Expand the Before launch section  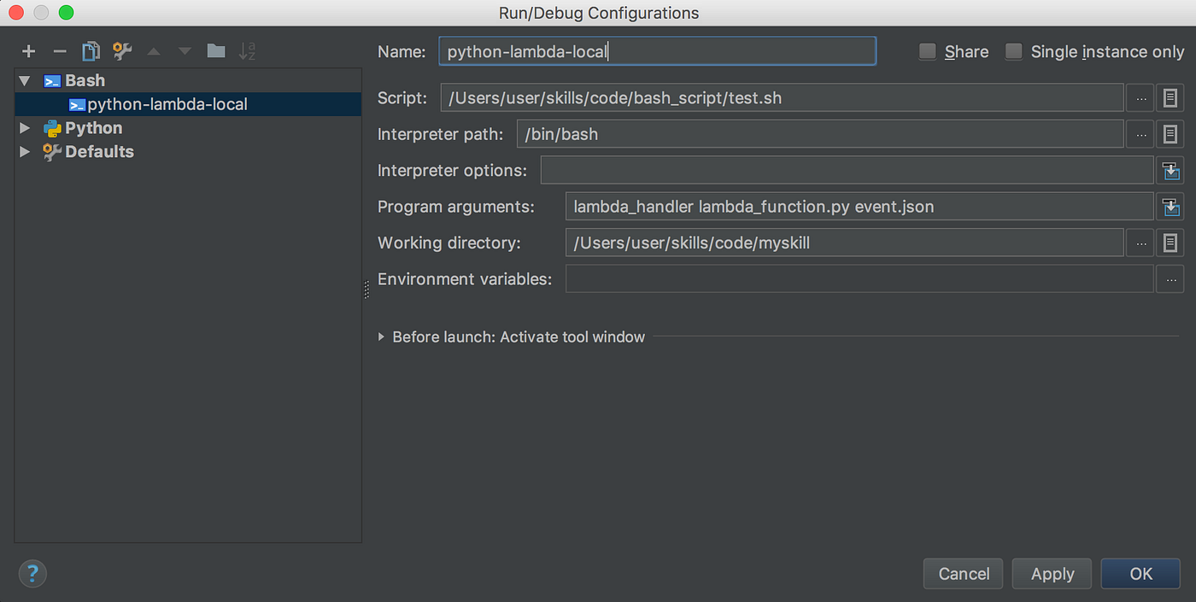[x=382, y=337]
